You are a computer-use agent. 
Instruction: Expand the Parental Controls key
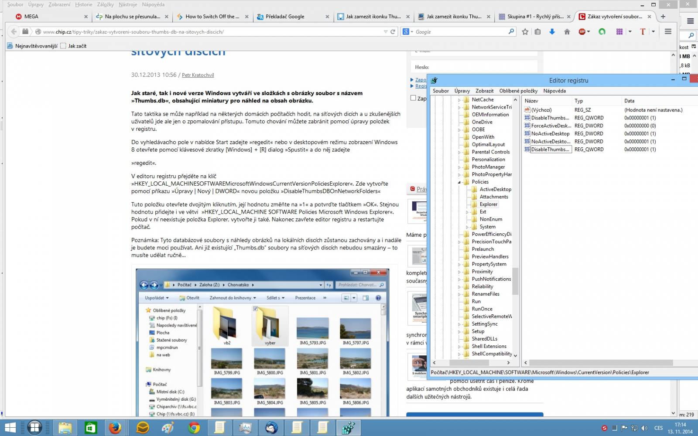(459, 152)
